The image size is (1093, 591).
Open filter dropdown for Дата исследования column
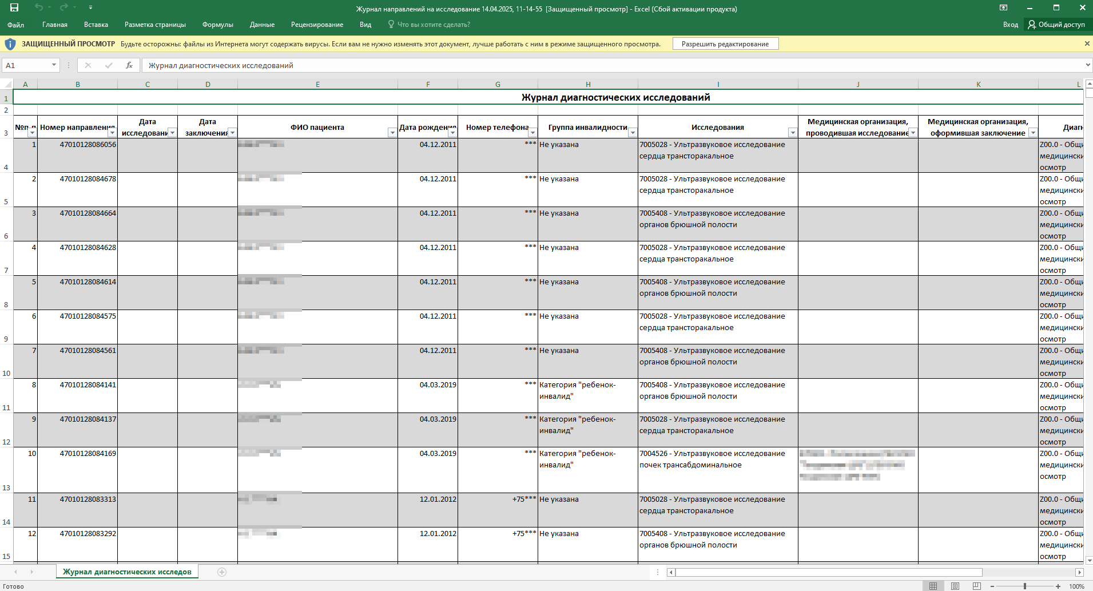pos(172,133)
